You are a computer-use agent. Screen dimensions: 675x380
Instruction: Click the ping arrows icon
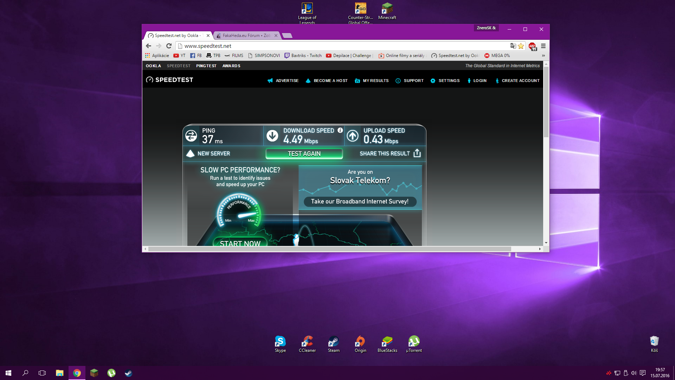(x=191, y=136)
